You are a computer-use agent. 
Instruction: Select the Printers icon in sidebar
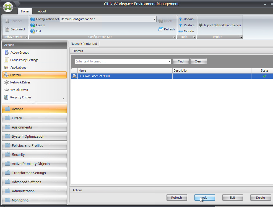click(x=6, y=75)
